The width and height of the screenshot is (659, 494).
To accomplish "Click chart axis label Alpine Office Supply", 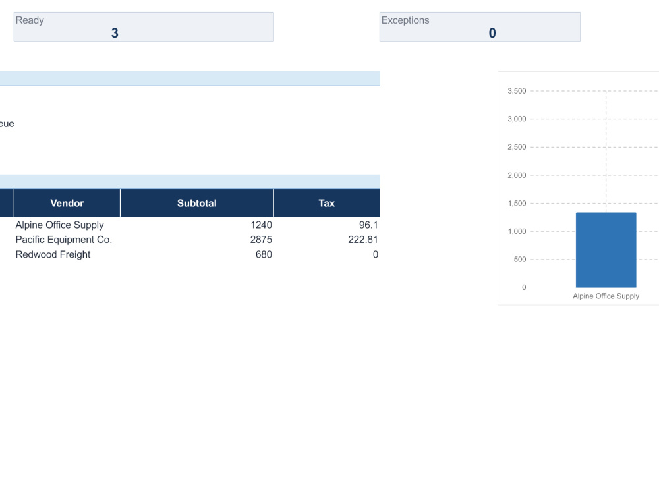I will pyautogui.click(x=606, y=296).
